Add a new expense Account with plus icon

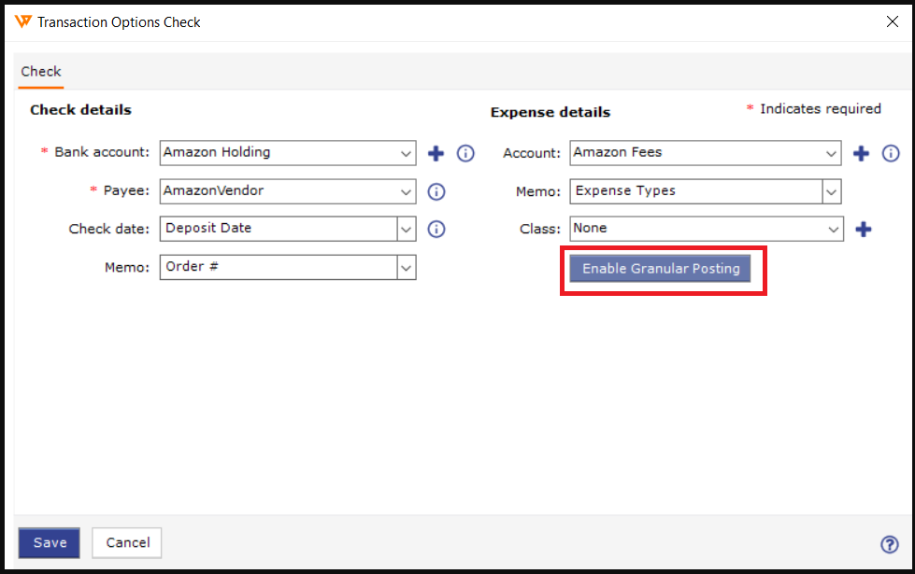click(x=862, y=153)
